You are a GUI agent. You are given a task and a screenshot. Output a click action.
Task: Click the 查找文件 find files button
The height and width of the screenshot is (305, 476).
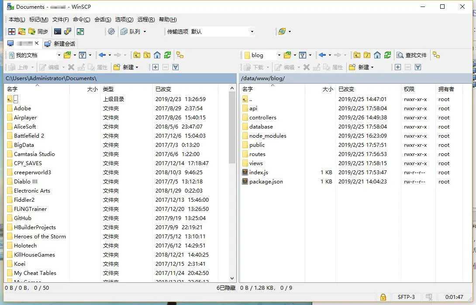pyautogui.click(x=412, y=55)
